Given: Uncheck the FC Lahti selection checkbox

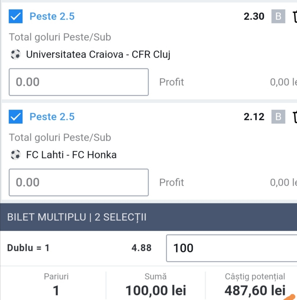Looking at the screenshot, I should (x=16, y=117).
